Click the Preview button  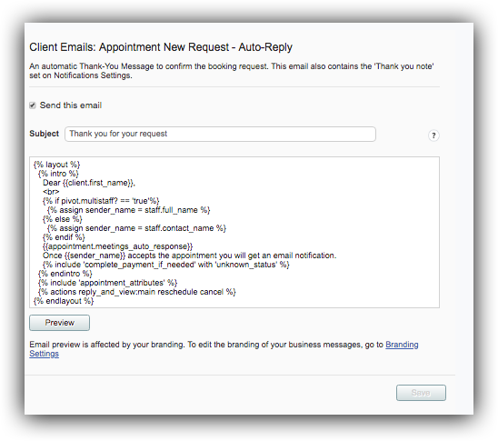pyautogui.click(x=59, y=323)
